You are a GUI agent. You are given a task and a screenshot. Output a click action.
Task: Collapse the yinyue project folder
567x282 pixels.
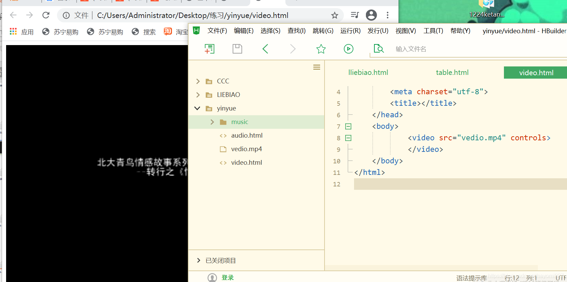197,108
